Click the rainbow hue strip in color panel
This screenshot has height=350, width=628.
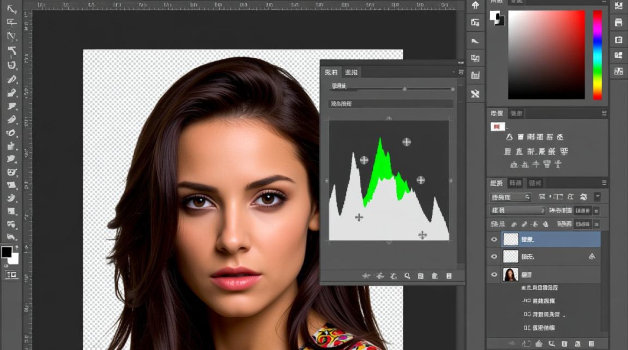597,55
